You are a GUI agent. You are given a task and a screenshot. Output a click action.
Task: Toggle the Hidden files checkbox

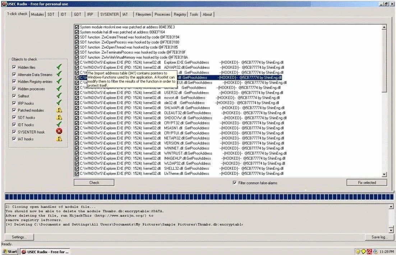(x=14, y=67)
